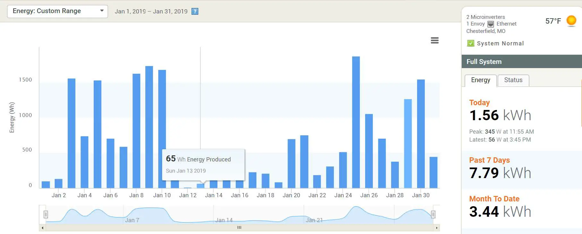This screenshot has height=234, width=582.
Task: Click the Jan 1, 2019 – Jan 31, 2019 date range
Action: click(x=151, y=12)
